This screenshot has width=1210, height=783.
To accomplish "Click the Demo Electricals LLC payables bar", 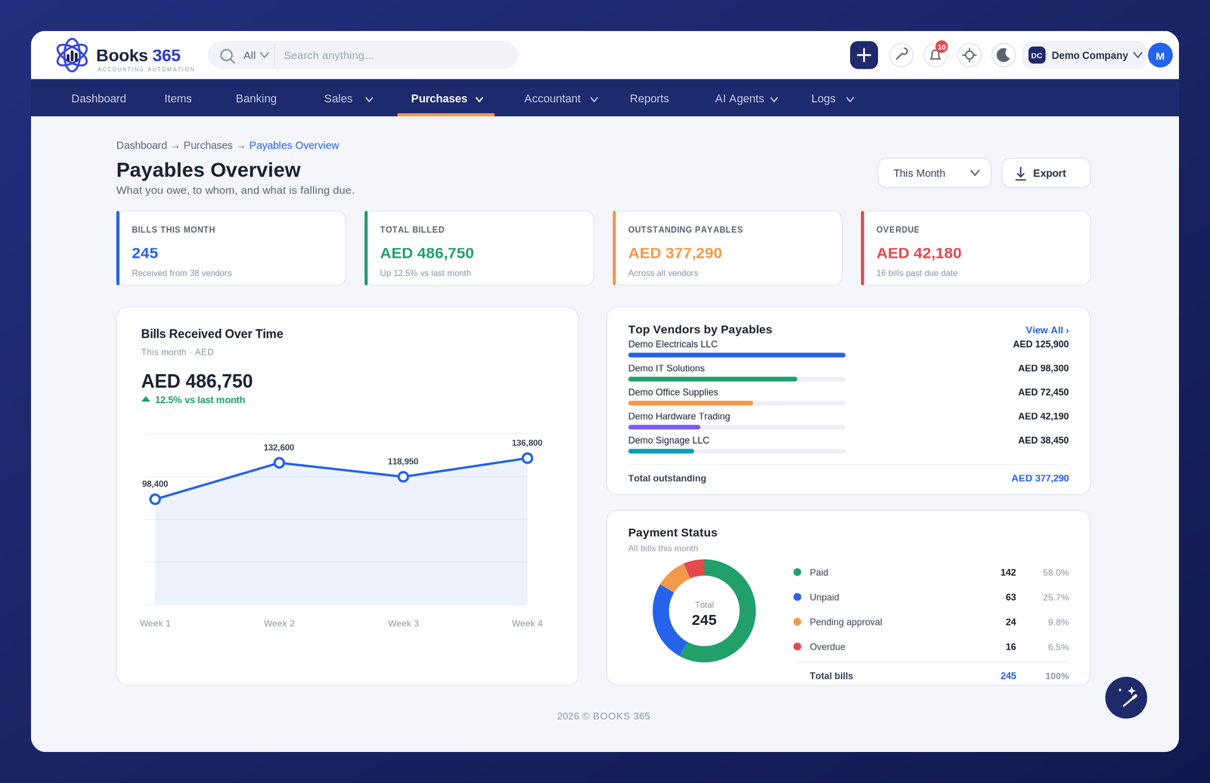I will pyautogui.click(x=737, y=355).
